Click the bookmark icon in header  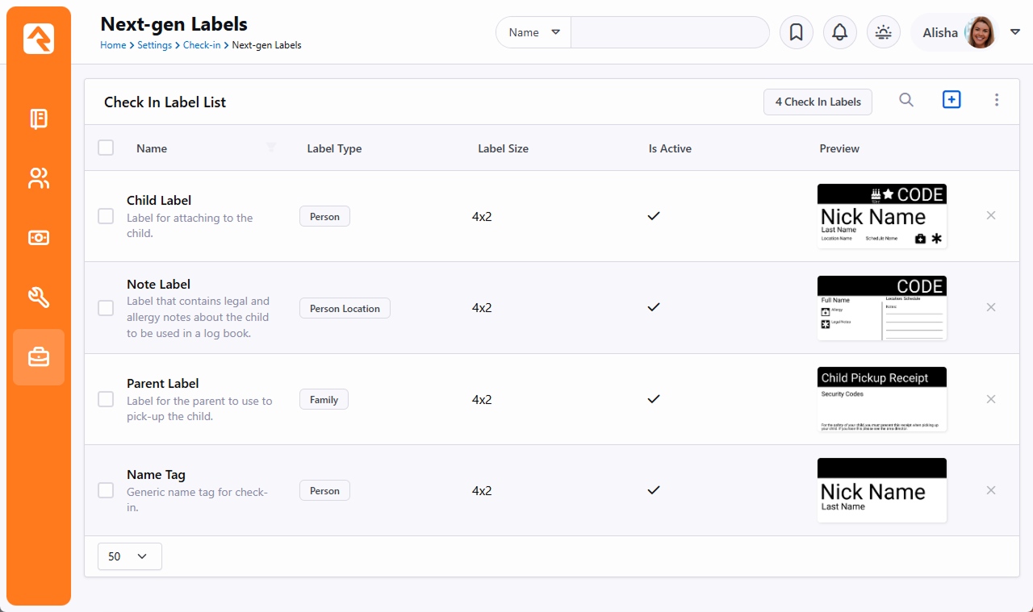(796, 32)
